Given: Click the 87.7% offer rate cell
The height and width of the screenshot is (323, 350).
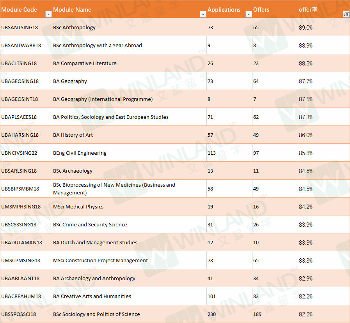Looking at the screenshot, I should 323,81.
